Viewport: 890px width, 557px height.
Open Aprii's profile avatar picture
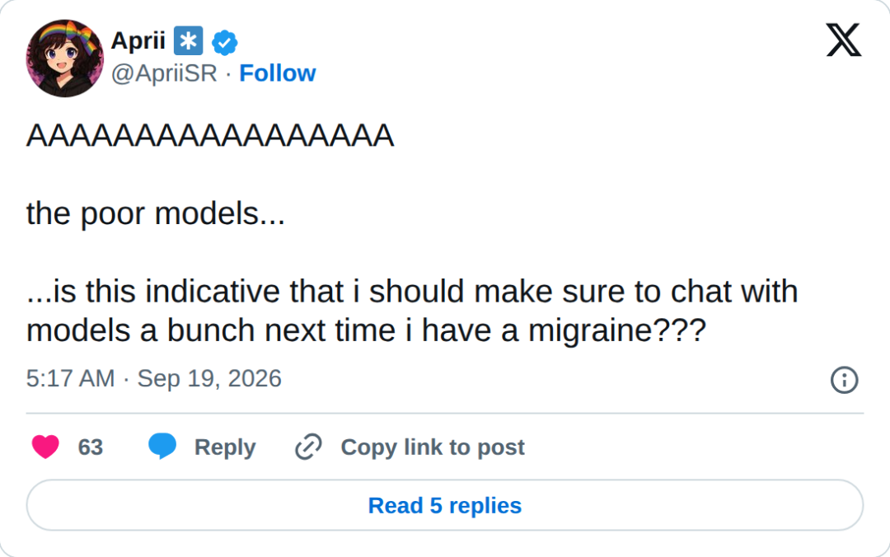(x=65, y=59)
